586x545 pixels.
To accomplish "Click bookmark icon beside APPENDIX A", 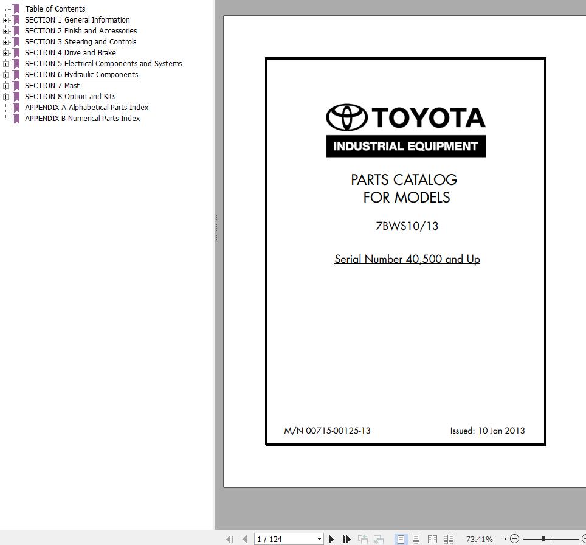I will tap(16, 107).
